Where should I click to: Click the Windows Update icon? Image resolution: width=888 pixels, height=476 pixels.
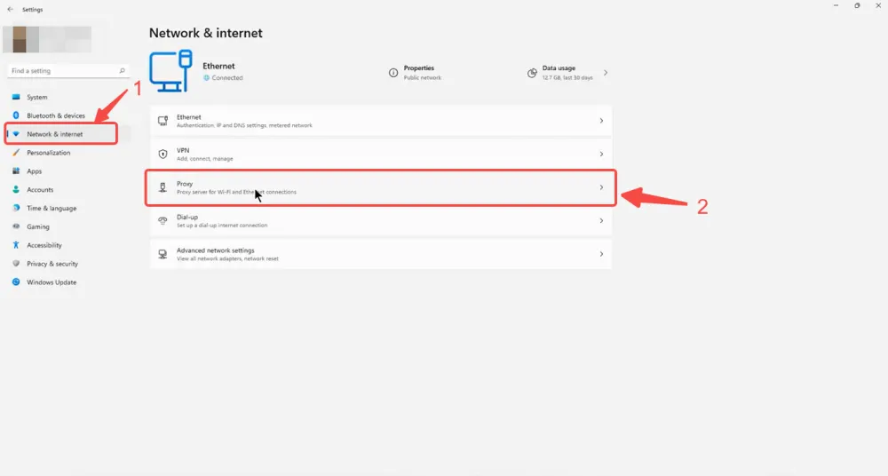click(x=16, y=282)
